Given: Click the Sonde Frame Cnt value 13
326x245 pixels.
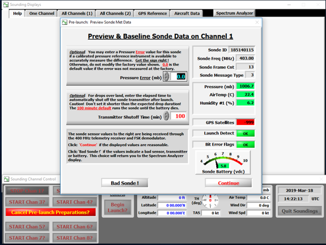Looking at the screenshot, I should click(x=246, y=67).
